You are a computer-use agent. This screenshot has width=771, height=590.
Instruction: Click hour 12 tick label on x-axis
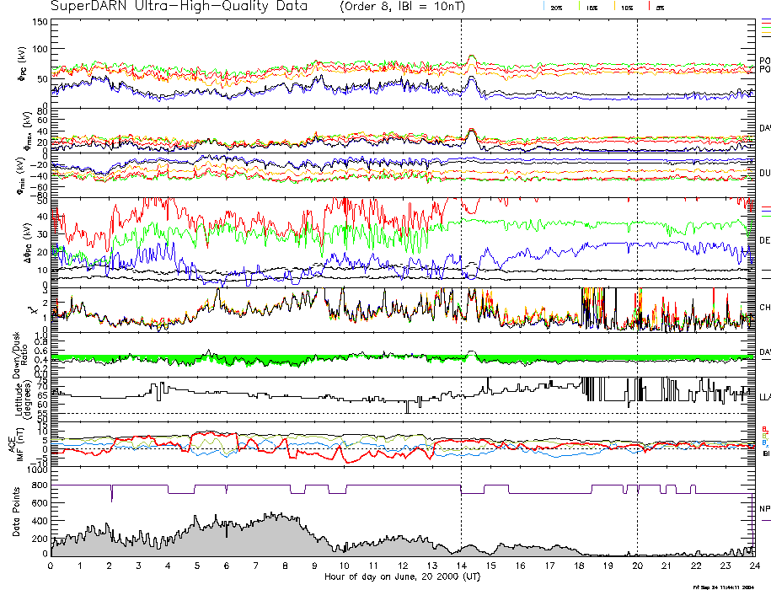(403, 567)
